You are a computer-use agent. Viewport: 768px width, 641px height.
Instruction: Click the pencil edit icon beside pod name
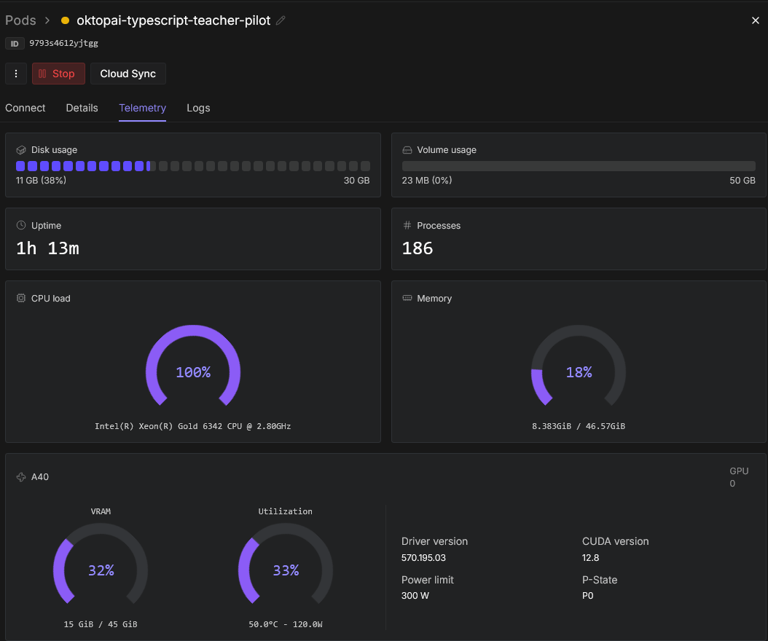[281, 20]
